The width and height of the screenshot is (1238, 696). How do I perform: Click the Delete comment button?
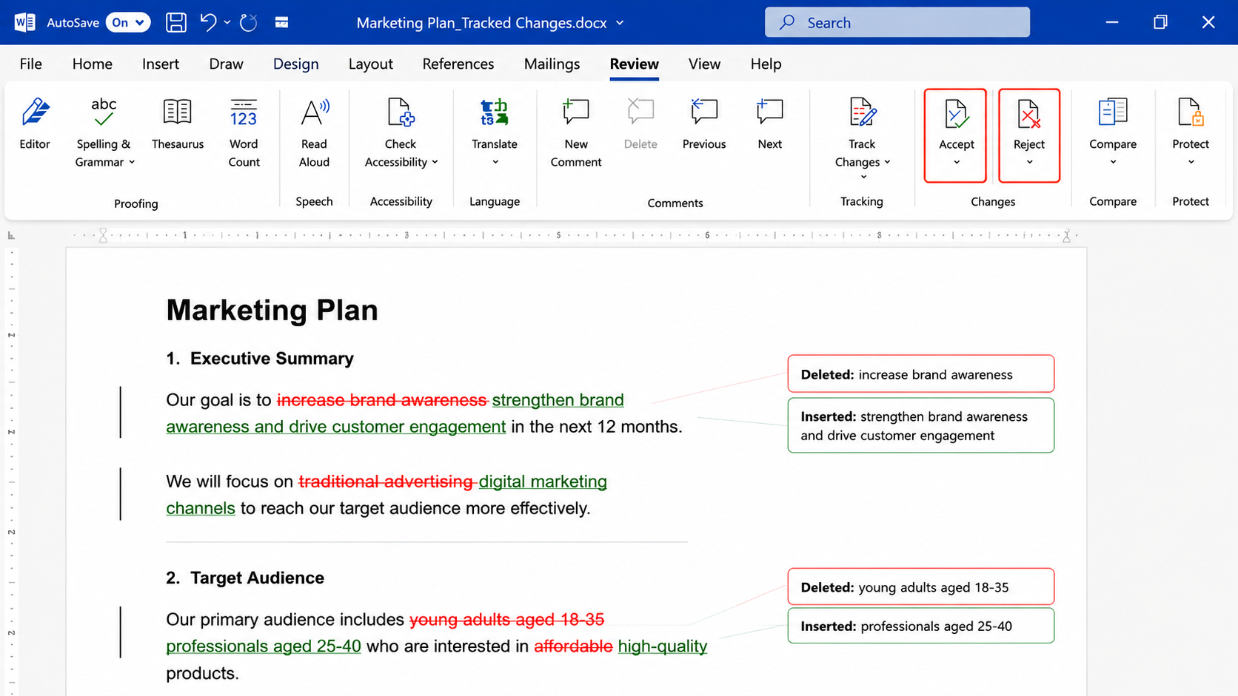point(640,124)
